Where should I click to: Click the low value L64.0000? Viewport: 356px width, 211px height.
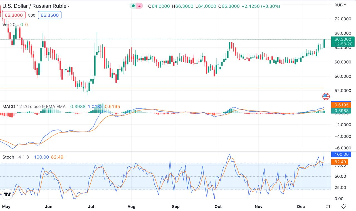(x=206, y=6)
